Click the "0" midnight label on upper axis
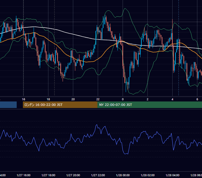Image resolution: width=202 pixels, height=178 pixels. click(123, 99)
